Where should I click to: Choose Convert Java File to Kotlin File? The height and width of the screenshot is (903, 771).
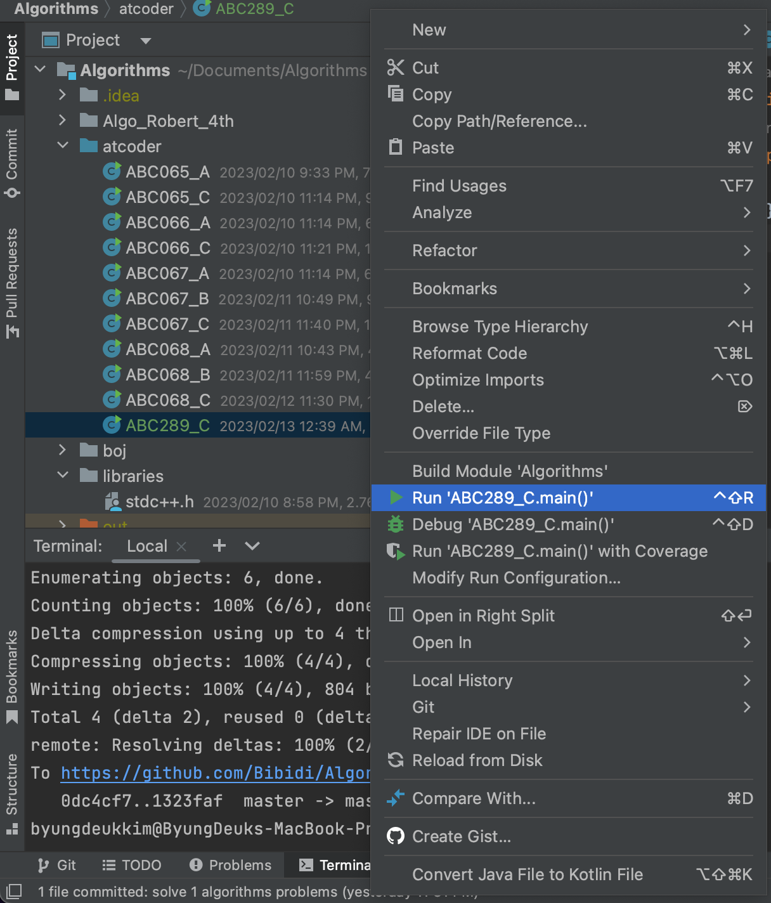(x=568, y=874)
